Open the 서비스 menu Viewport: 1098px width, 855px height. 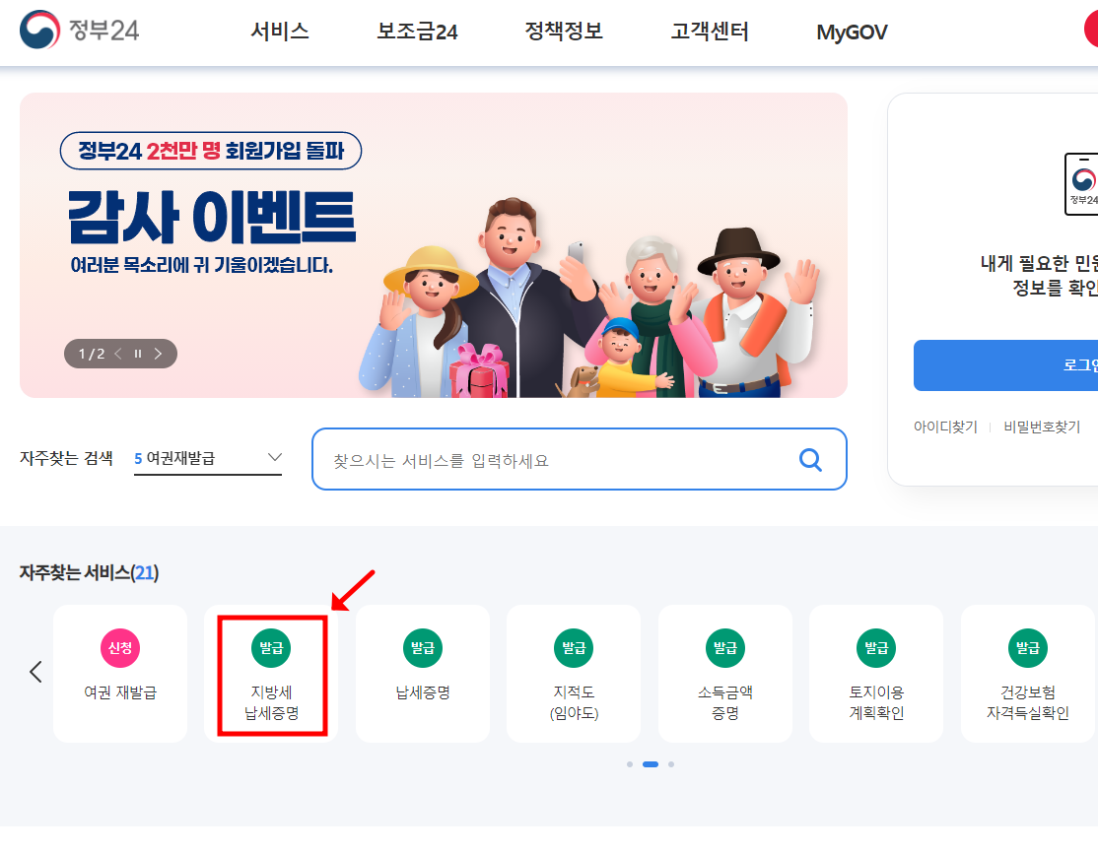pos(279,32)
